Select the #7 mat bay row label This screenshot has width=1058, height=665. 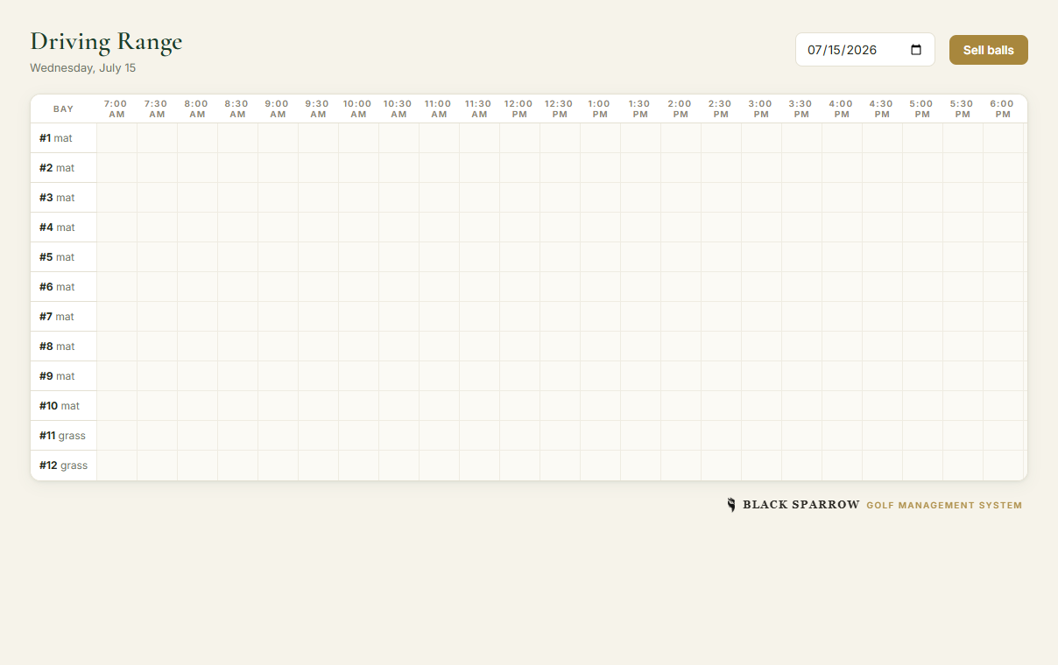[x=64, y=317]
